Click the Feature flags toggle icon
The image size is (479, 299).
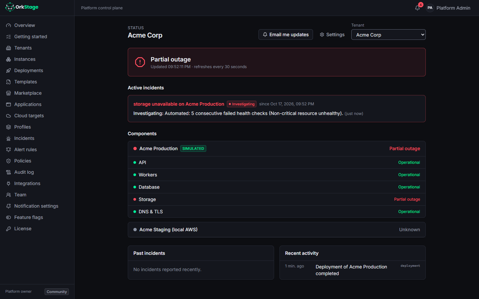tap(9, 217)
